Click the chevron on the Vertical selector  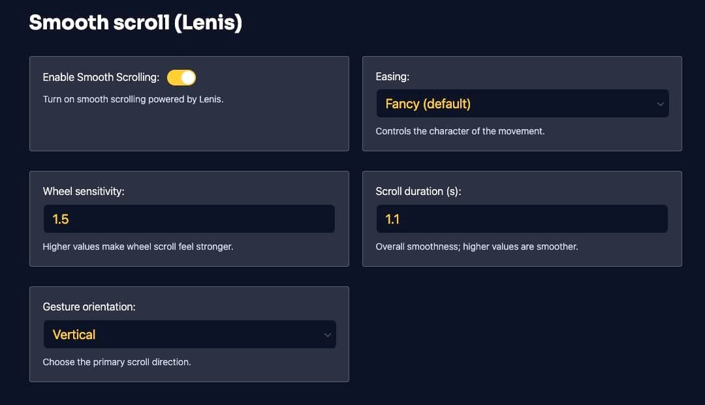click(327, 334)
